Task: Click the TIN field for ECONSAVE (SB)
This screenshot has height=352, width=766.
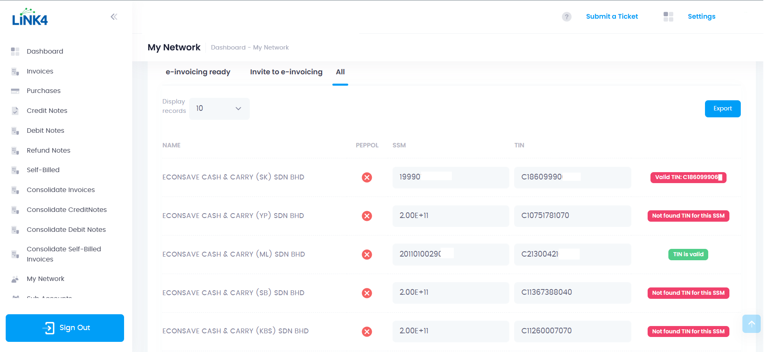Action: (572, 293)
